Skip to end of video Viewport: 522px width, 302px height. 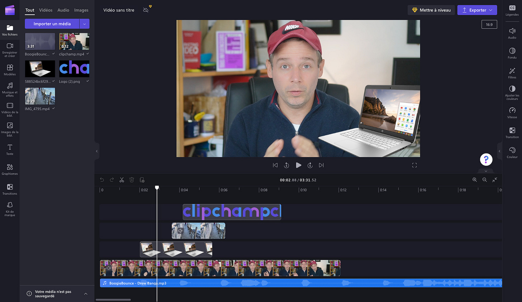(321, 165)
